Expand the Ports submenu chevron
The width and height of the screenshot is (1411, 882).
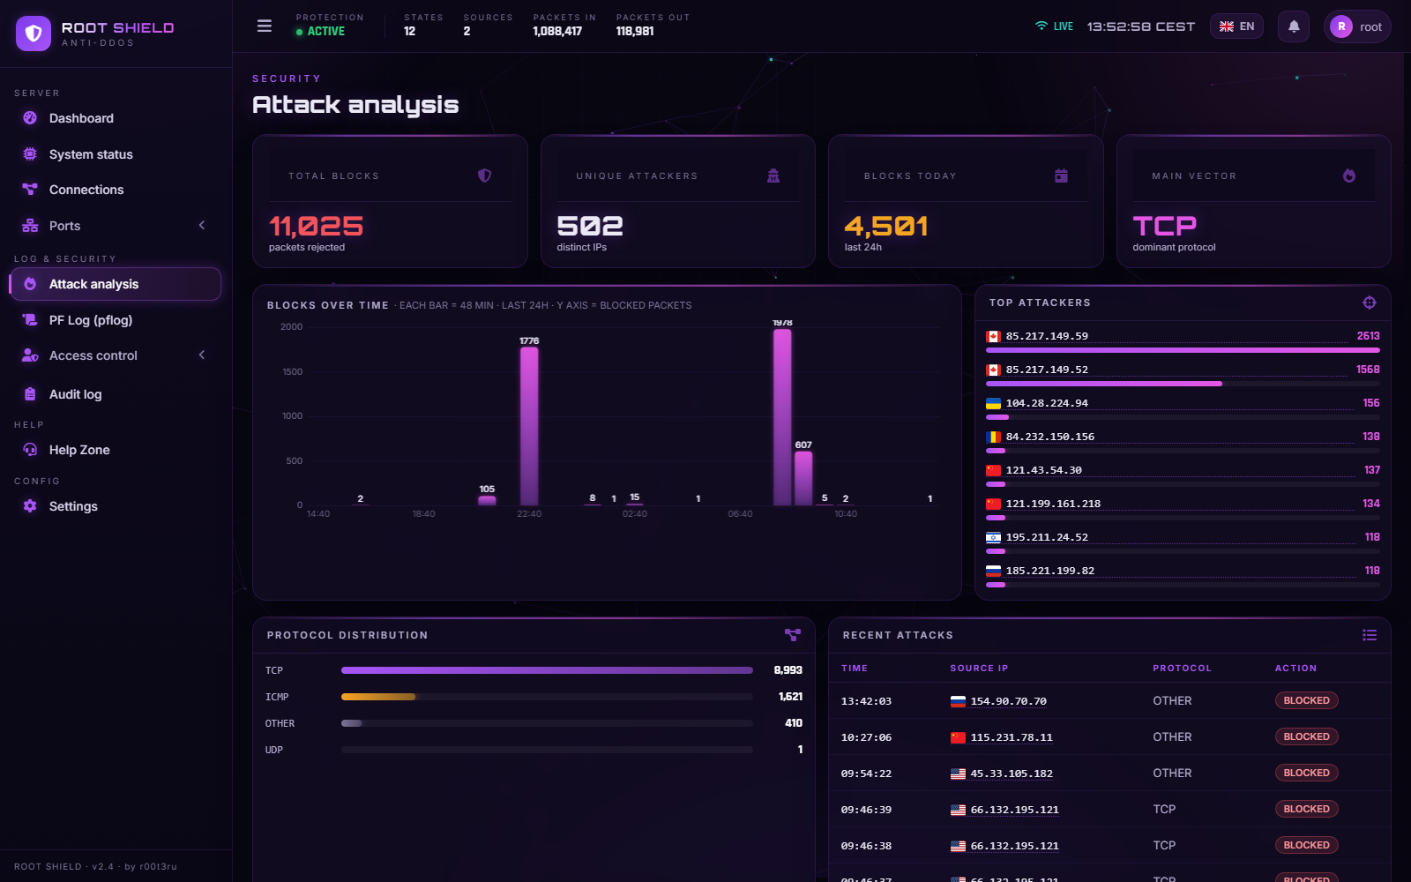click(x=202, y=225)
